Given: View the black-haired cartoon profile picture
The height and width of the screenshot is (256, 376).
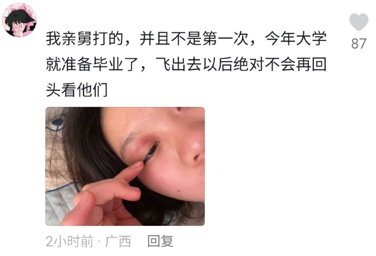Looking at the screenshot, I should pos(19,20).
